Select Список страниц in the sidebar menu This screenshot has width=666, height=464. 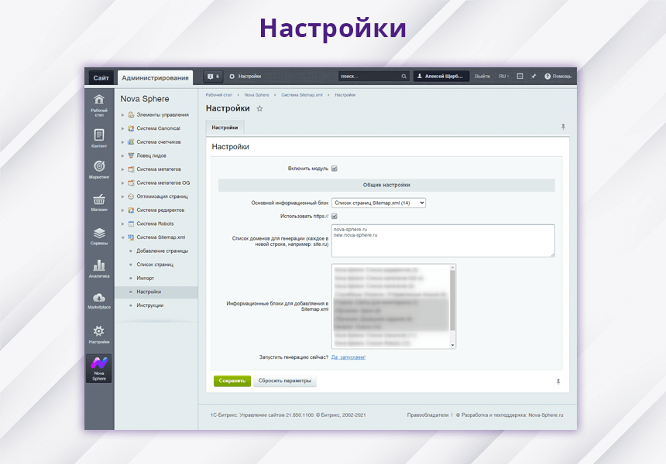[152, 264]
